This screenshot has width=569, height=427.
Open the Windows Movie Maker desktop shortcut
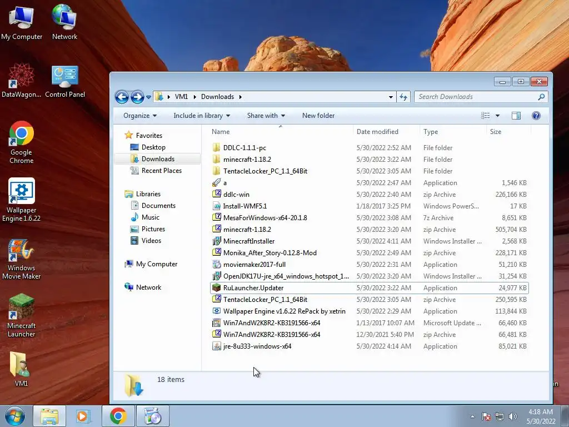22,259
